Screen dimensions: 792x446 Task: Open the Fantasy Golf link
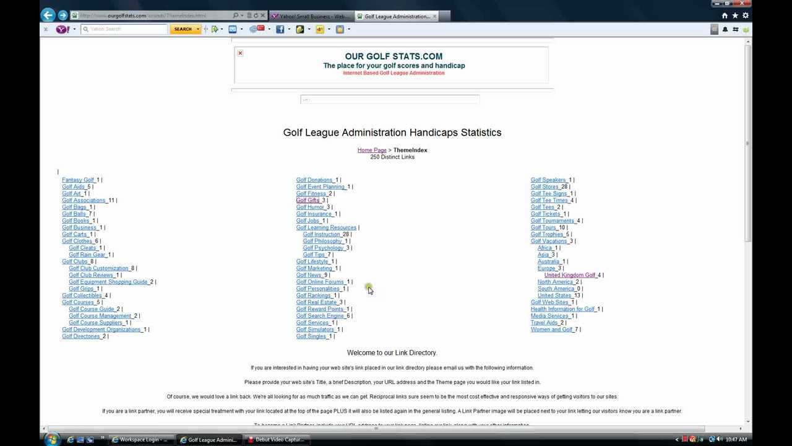tap(79, 180)
